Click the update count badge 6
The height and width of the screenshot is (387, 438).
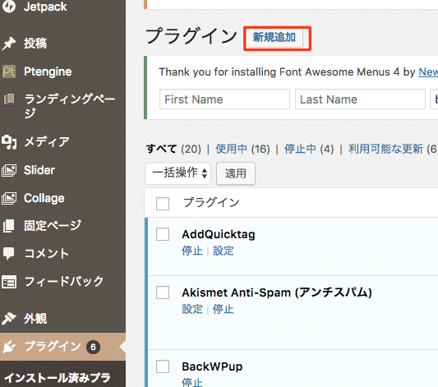click(93, 347)
